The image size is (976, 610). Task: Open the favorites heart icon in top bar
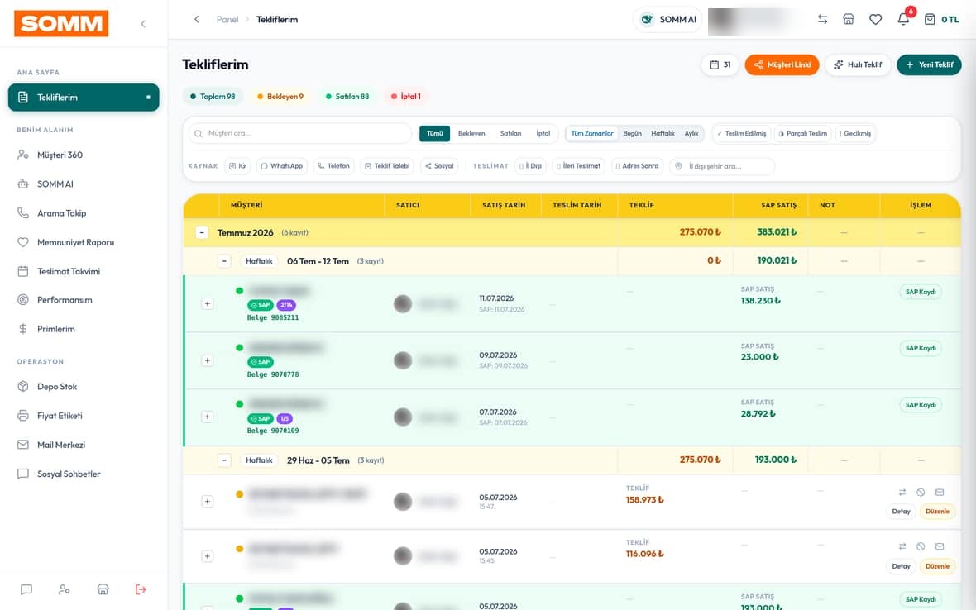click(875, 19)
